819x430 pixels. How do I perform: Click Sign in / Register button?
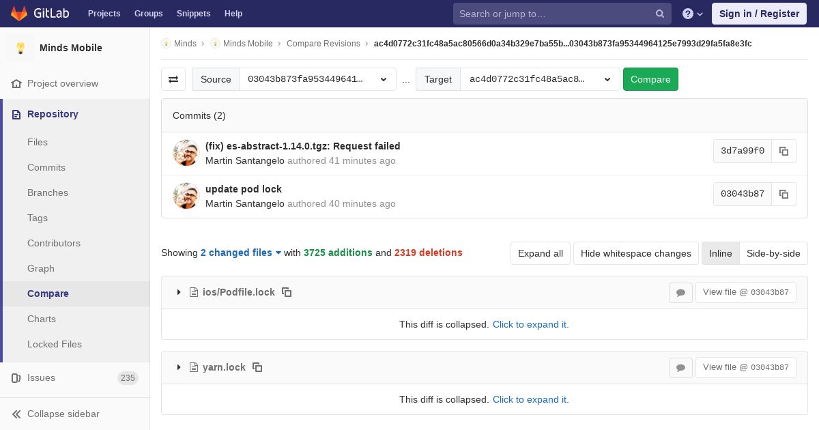(759, 14)
